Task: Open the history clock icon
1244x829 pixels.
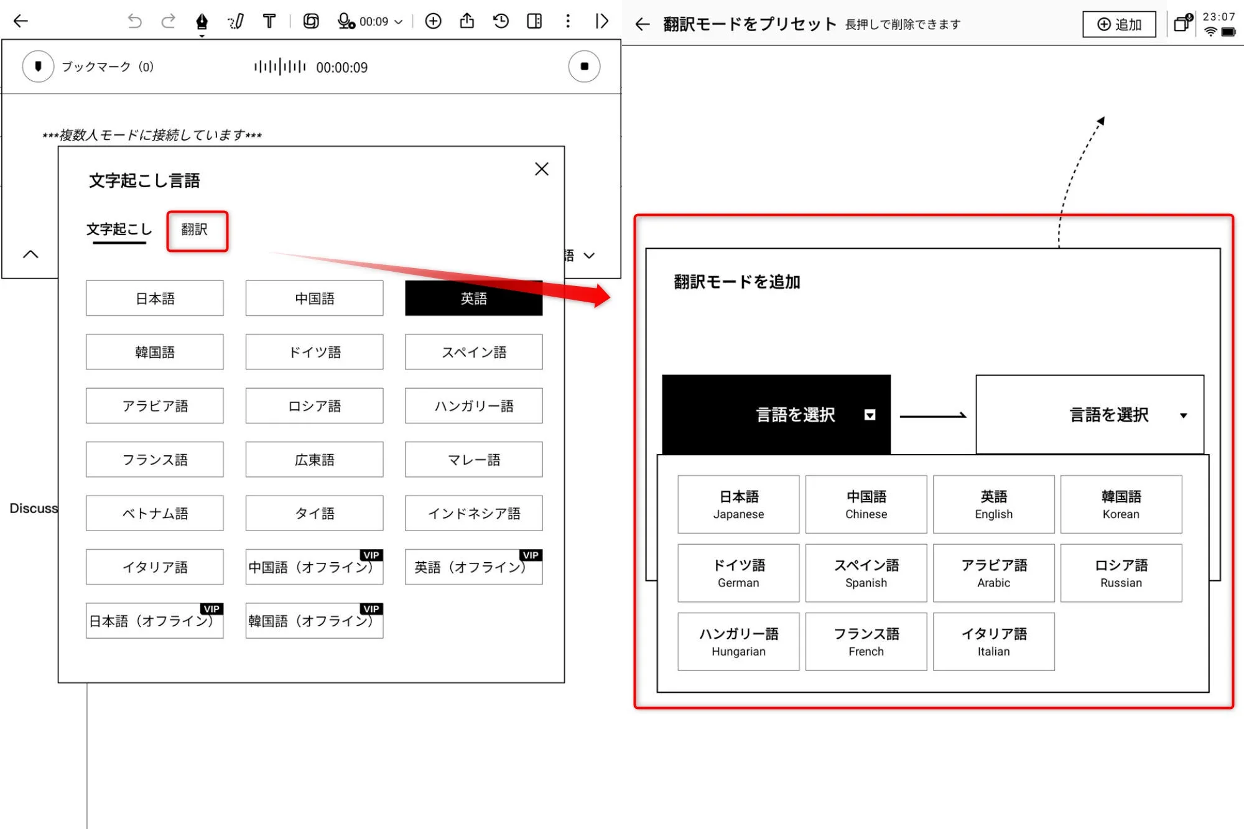Action: tap(501, 22)
